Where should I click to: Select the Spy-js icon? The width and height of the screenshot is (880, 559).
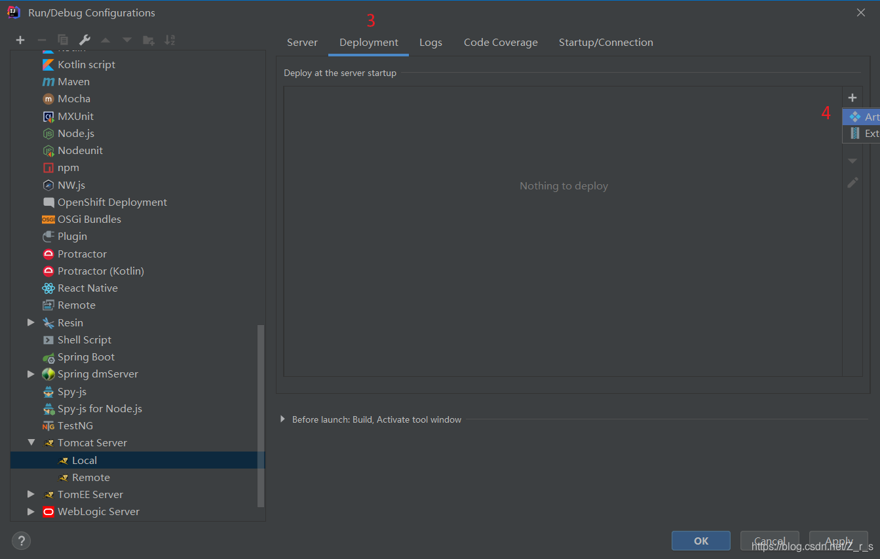tap(48, 391)
